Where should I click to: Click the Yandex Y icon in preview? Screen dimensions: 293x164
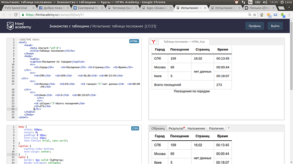pos(153,42)
